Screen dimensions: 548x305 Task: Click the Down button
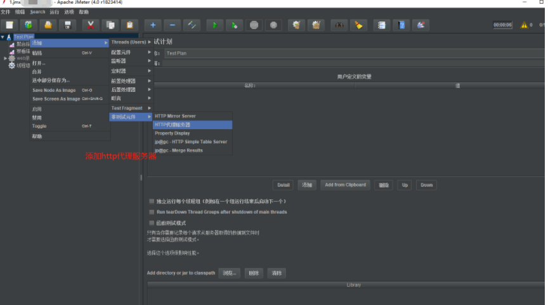point(426,185)
